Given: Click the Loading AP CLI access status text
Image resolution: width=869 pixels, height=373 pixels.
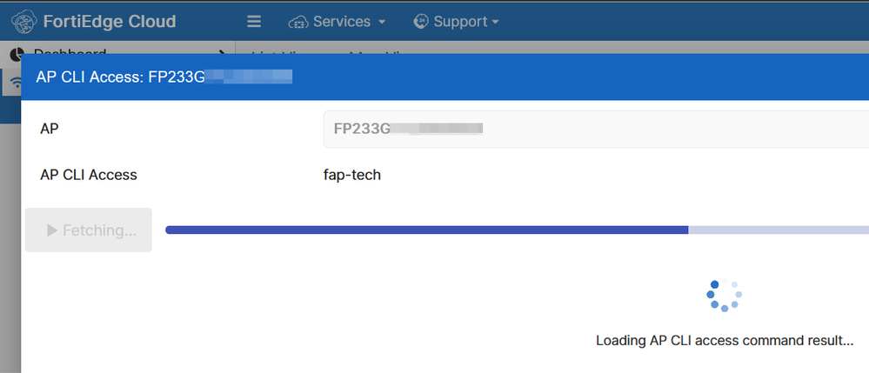Looking at the screenshot, I should pos(724,340).
